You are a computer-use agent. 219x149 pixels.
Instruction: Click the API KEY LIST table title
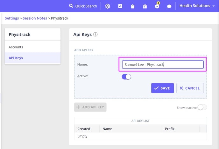pyautogui.click(x=140, y=121)
